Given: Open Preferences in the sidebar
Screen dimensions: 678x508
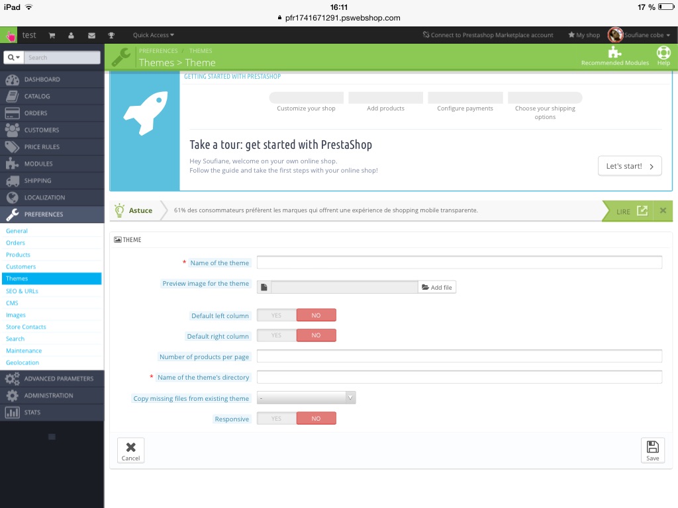Looking at the screenshot, I should (52, 214).
